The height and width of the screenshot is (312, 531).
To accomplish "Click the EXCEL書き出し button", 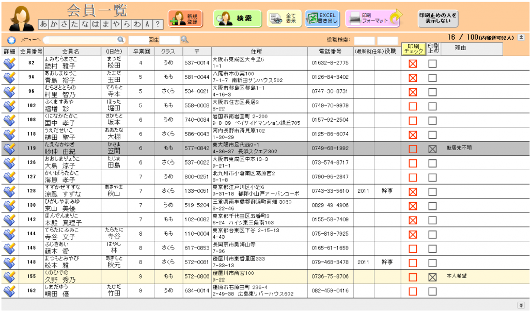I will click(x=322, y=18).
